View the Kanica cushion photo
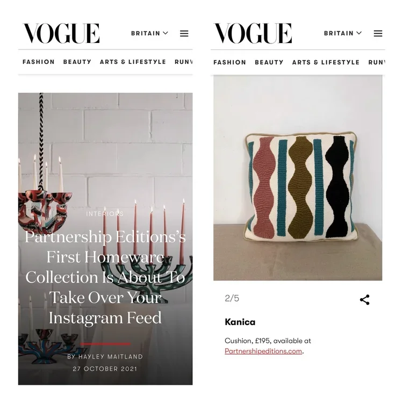The width and height of the screenshot is (403, 403). 298,178
